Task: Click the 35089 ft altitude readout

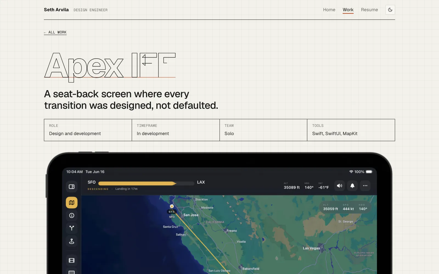Action: (292, 187)
